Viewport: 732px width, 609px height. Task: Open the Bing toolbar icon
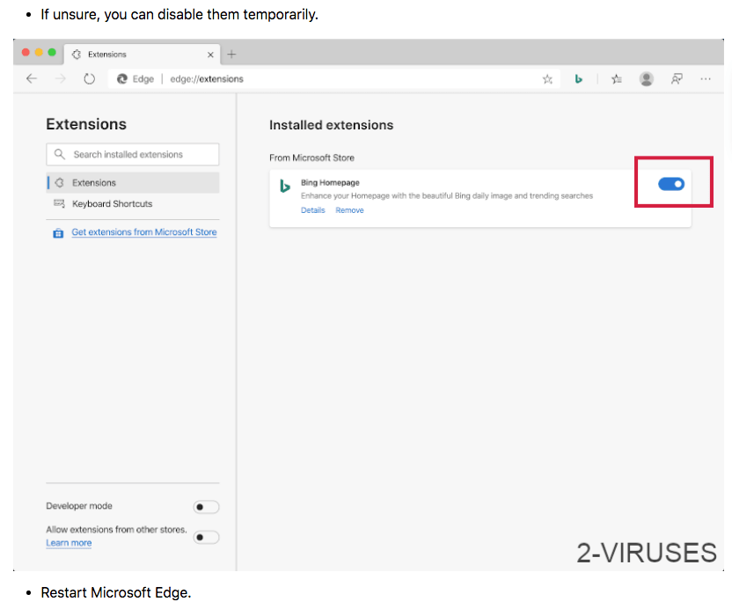coord(579,79)
